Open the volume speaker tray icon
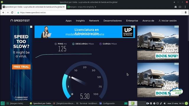 point(165,103)
